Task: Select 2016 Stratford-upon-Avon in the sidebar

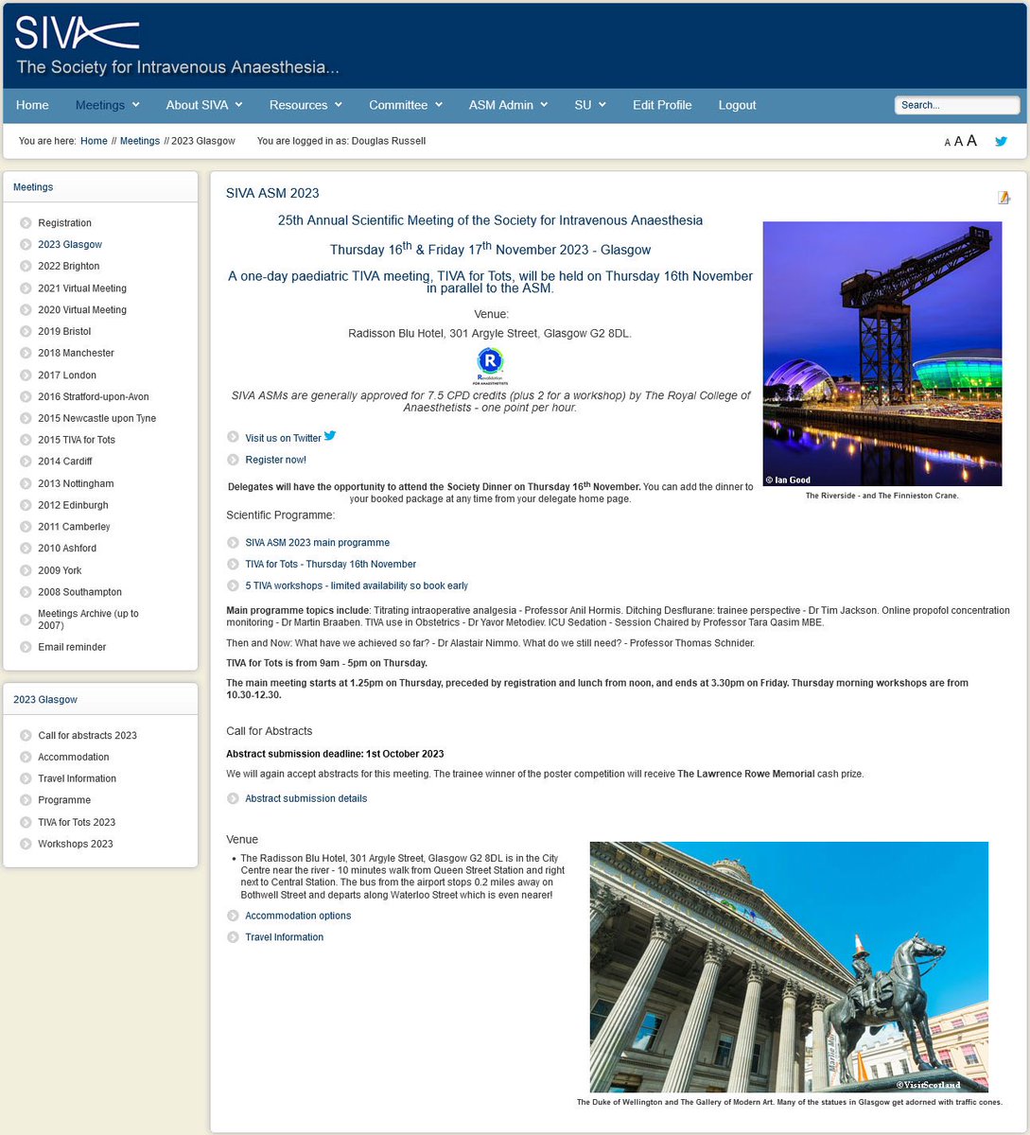Action: pyautogui.click(x=94, y=397)
